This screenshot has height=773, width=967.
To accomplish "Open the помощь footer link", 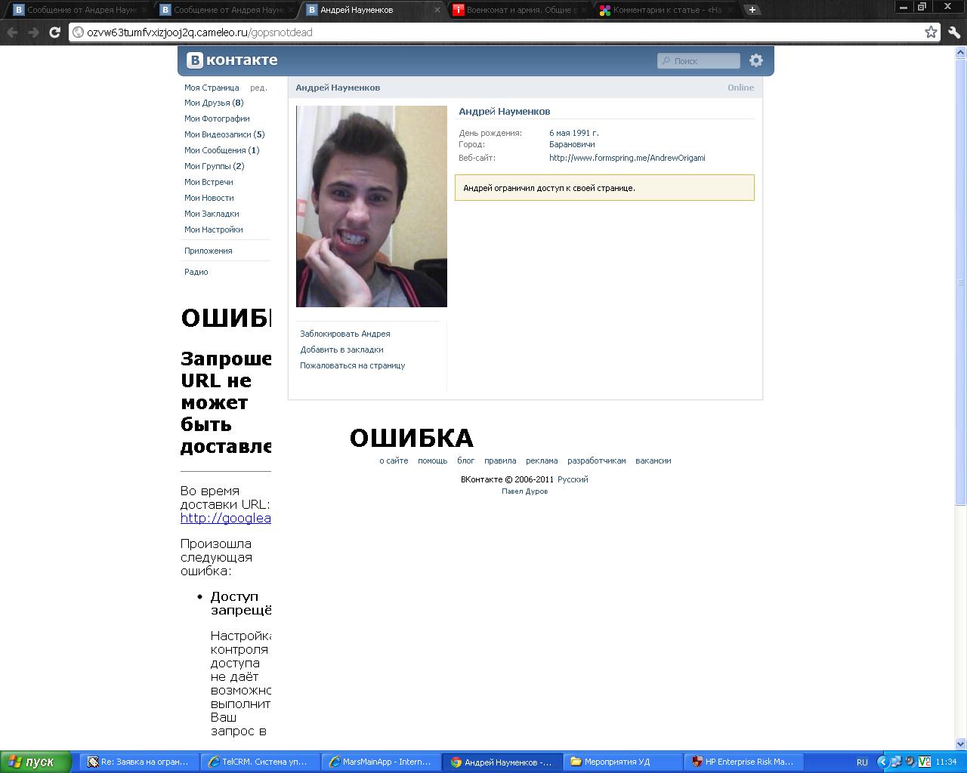I will (x=433, y=460).
